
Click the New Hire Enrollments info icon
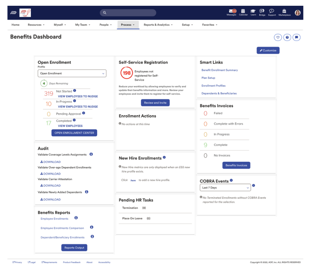click(x=164, y=157)
